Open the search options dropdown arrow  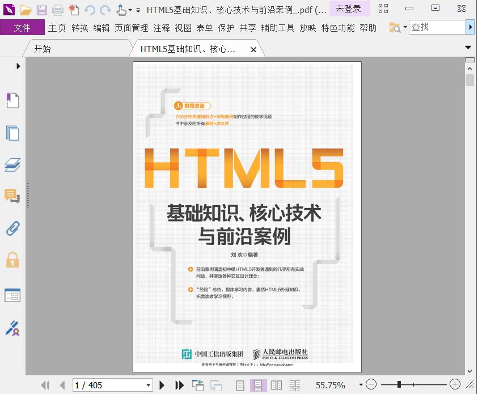coord(405,27)
